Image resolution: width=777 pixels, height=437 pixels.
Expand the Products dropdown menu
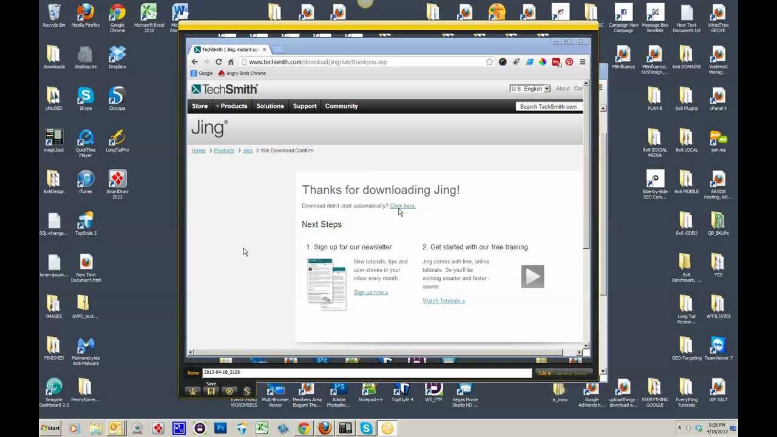(x=231, y=106)
